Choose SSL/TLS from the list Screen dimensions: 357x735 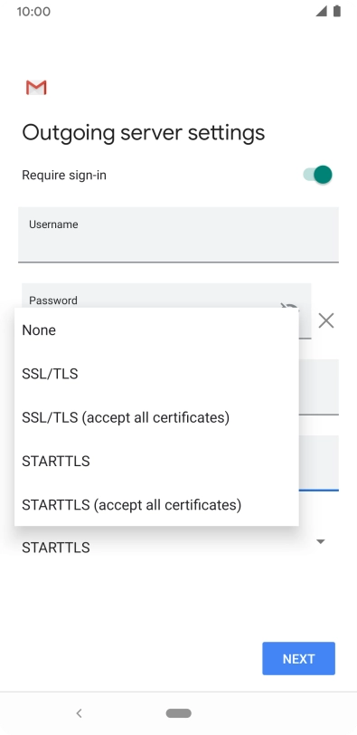(x=156, y=374)
